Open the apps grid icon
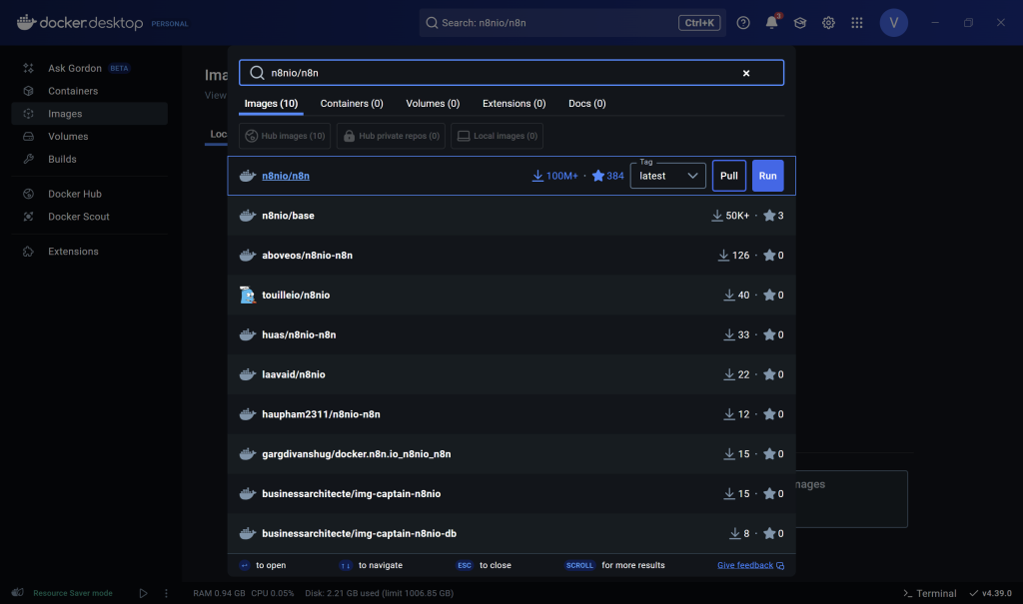This screenshot has width=1023, height=604. (x=857, y=23)
